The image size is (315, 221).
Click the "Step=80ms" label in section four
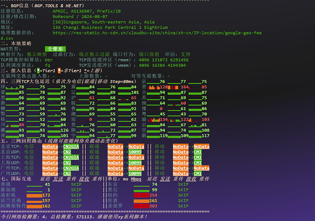click(x=121, y=82)
